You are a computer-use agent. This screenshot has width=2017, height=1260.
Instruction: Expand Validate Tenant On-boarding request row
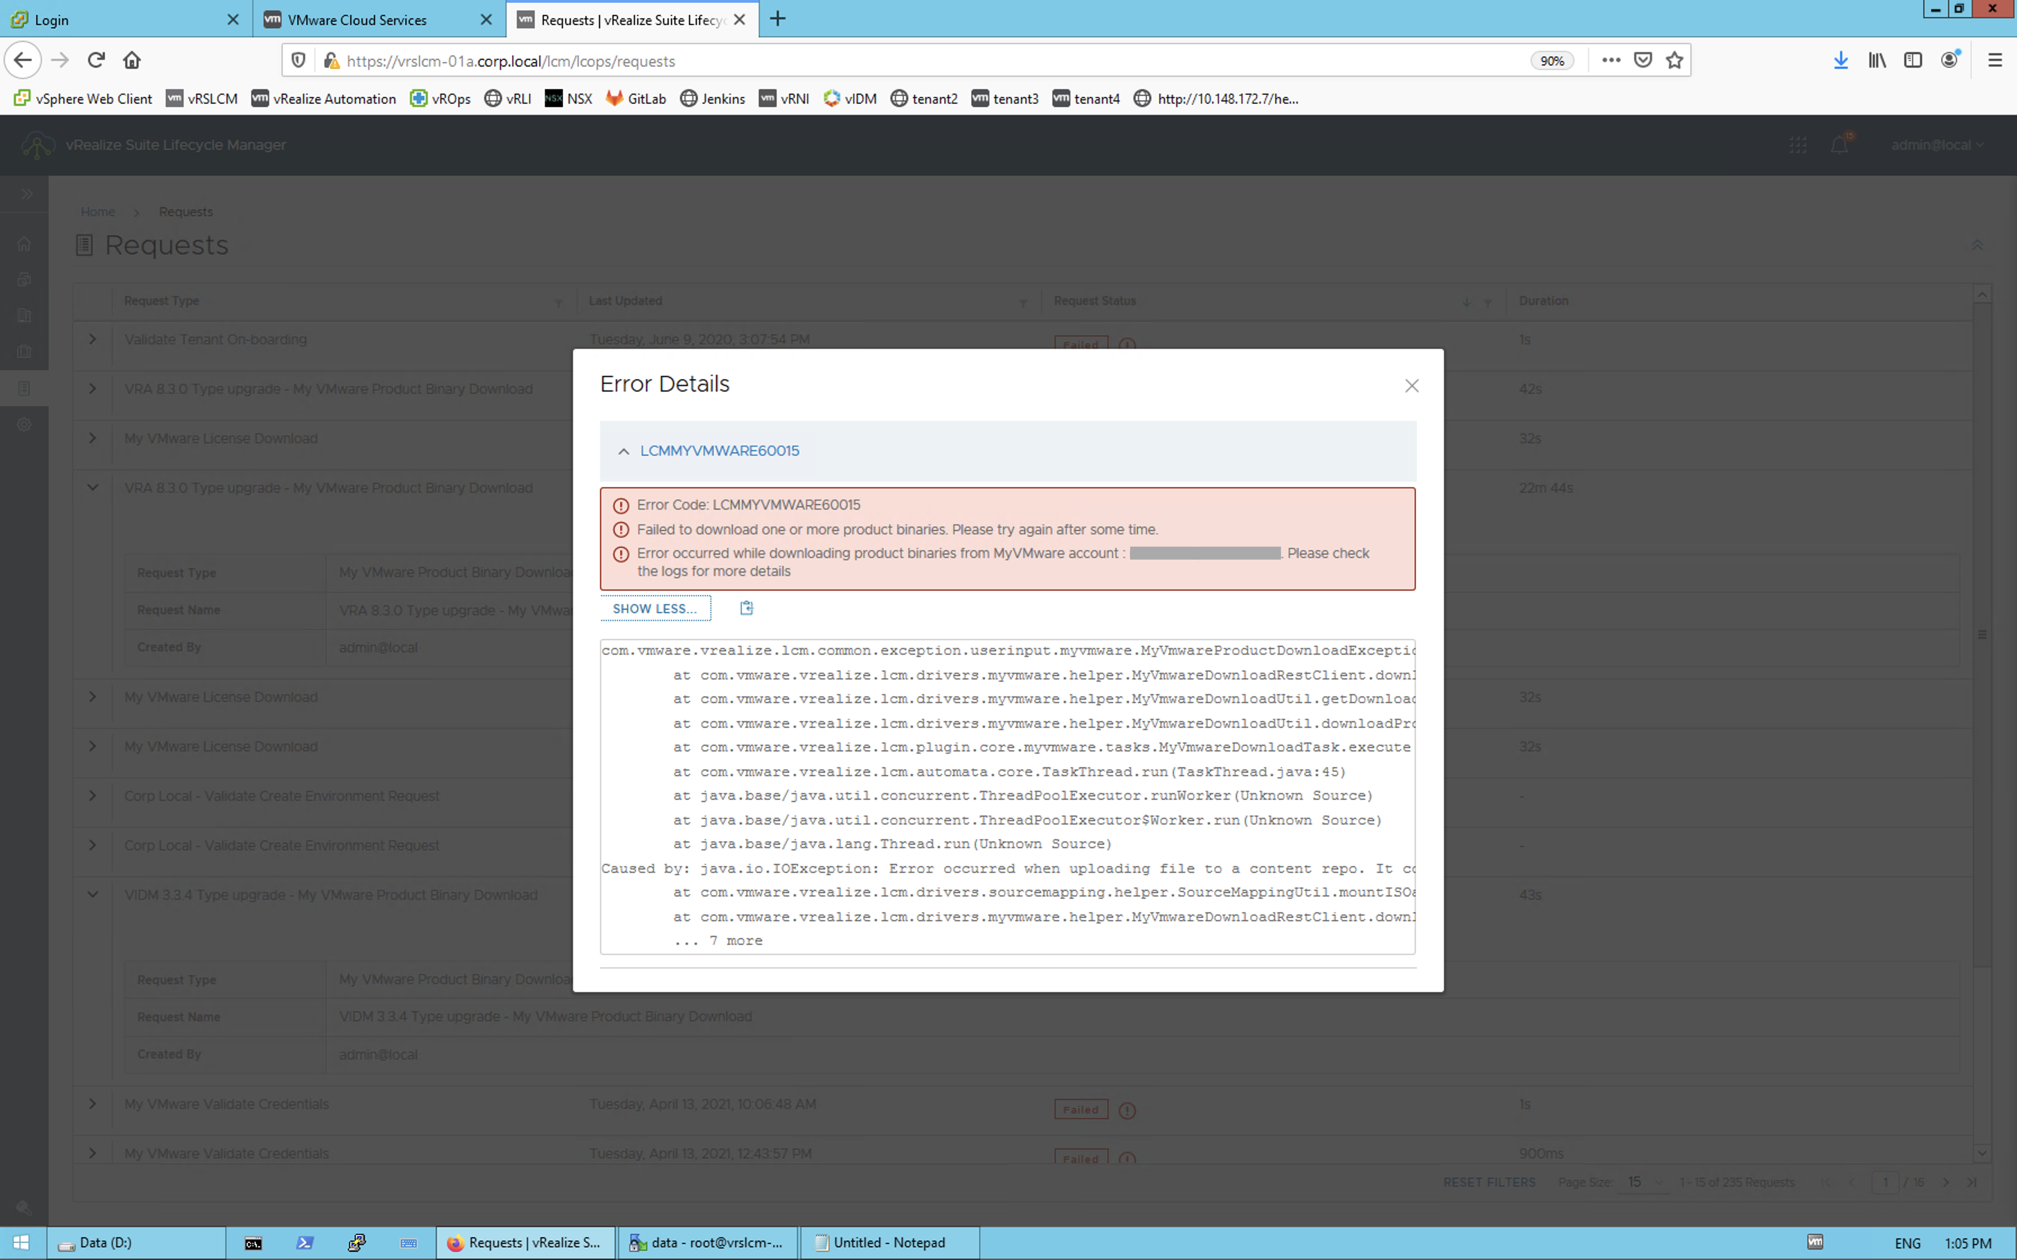(92, 339)
